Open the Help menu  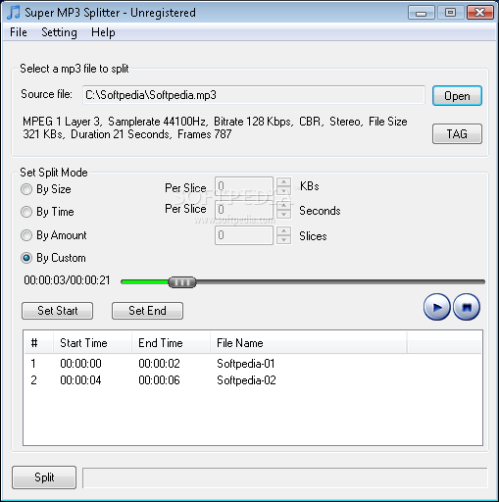click(x=103, y=32)
